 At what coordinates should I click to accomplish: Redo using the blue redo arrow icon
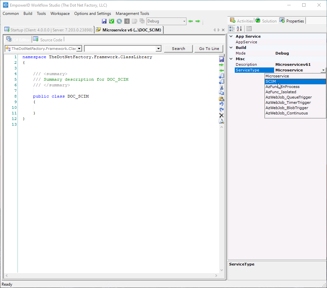[x=222, y=109]
